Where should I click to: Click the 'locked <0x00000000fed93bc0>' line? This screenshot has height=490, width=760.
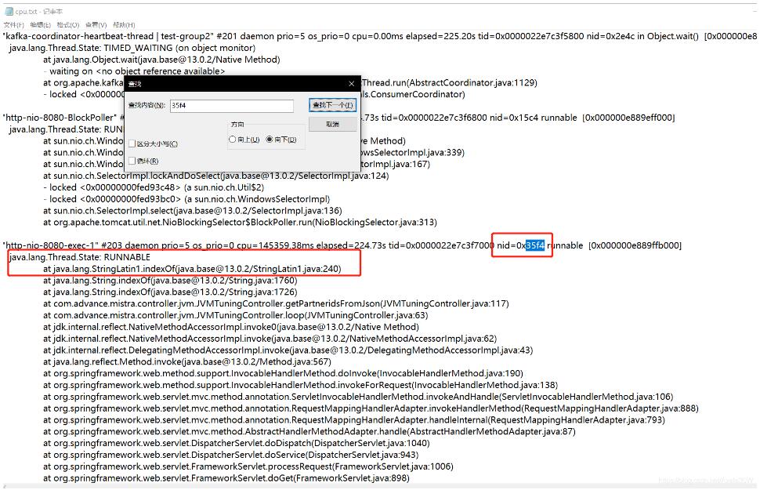[x=186, y=199]
